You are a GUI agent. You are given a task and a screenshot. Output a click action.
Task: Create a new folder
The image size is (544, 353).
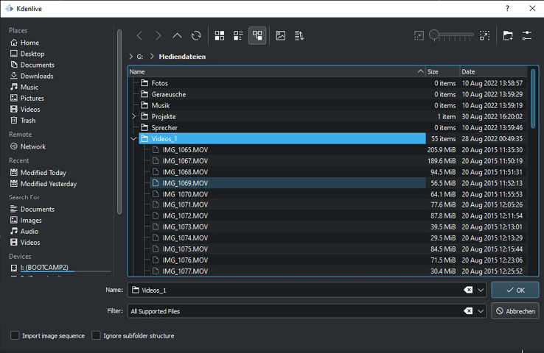click(x=508, y=35)
